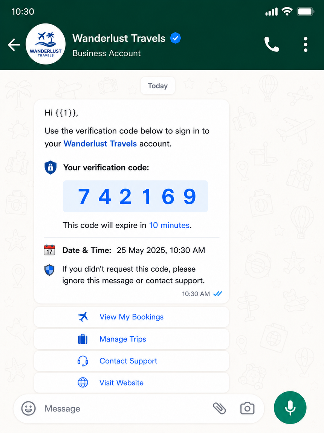Tap the Business Account subtitle
The image size is (324, 433).
(107, 53)
